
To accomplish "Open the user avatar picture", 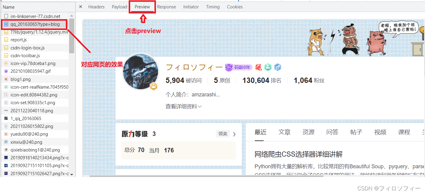I will [x=141, y=72].
